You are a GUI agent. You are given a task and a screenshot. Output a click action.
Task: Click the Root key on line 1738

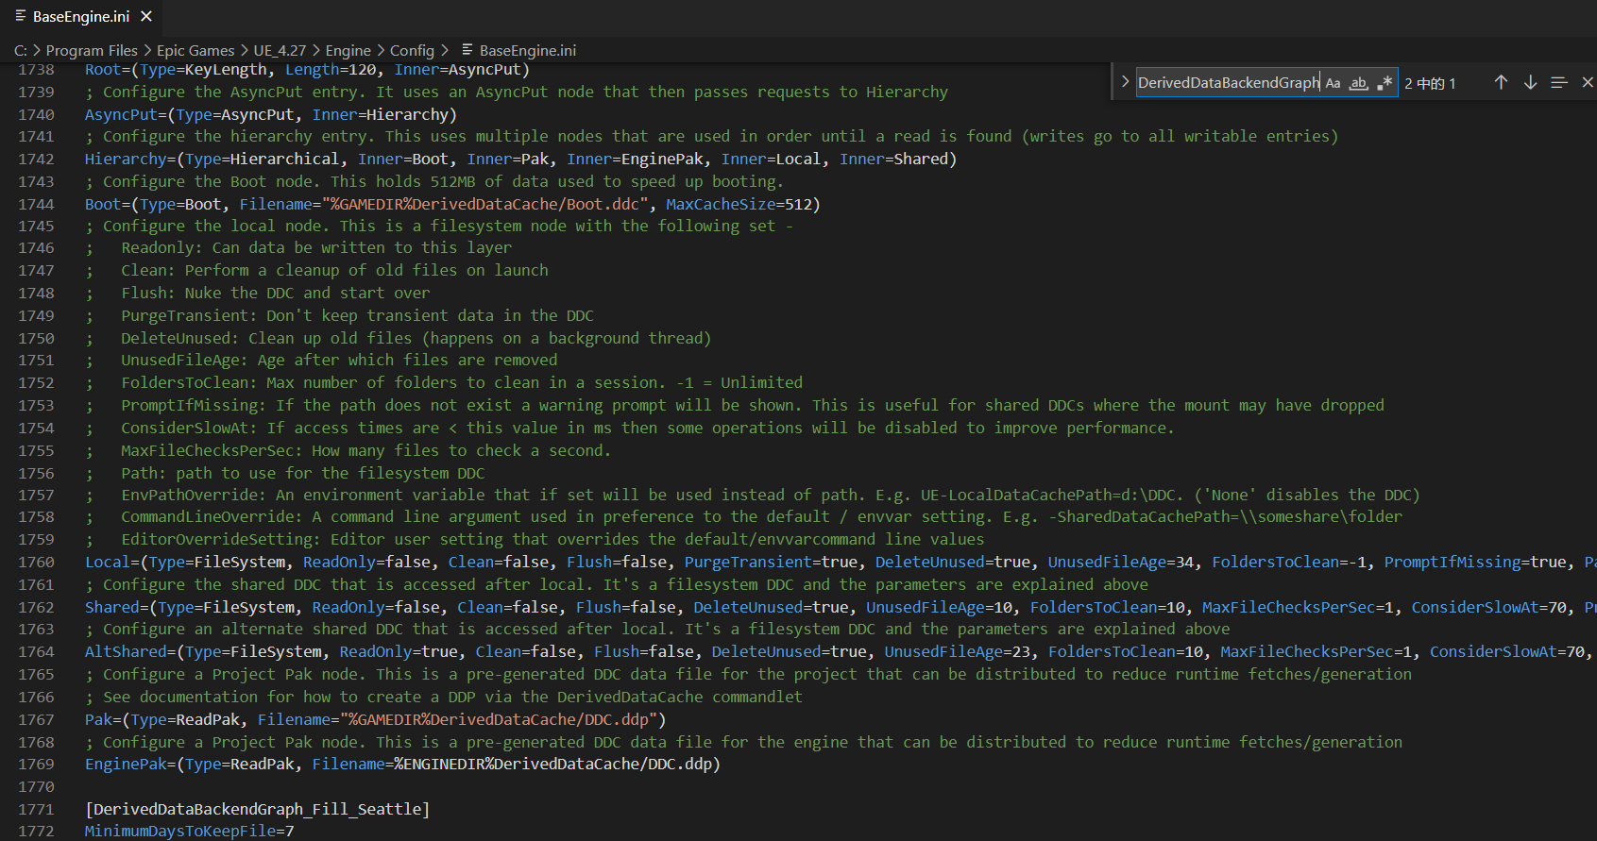[x=103, y=70]
